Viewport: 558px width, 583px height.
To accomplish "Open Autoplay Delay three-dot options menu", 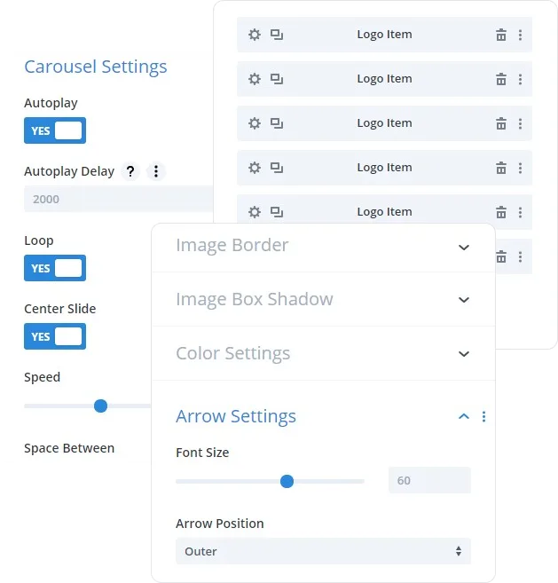I will (x=156, y=171).
